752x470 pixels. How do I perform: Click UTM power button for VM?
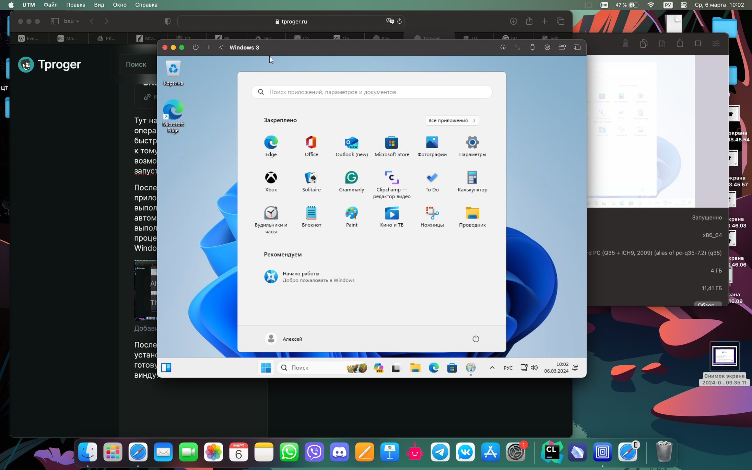coord(196,47)
